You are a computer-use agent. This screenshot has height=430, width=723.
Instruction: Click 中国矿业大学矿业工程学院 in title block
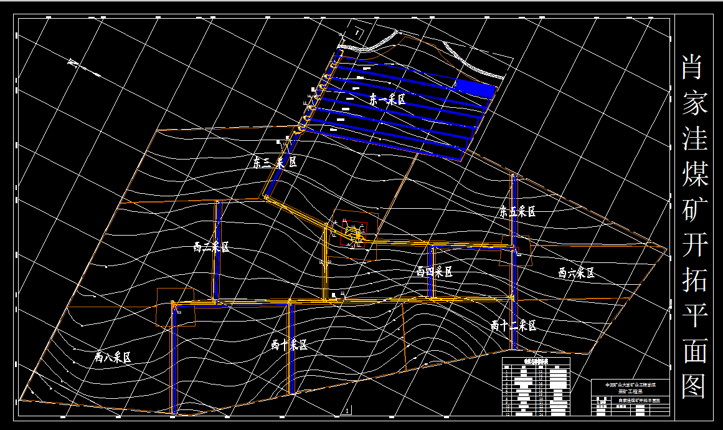pyautogui.click(x=631, y=385)
